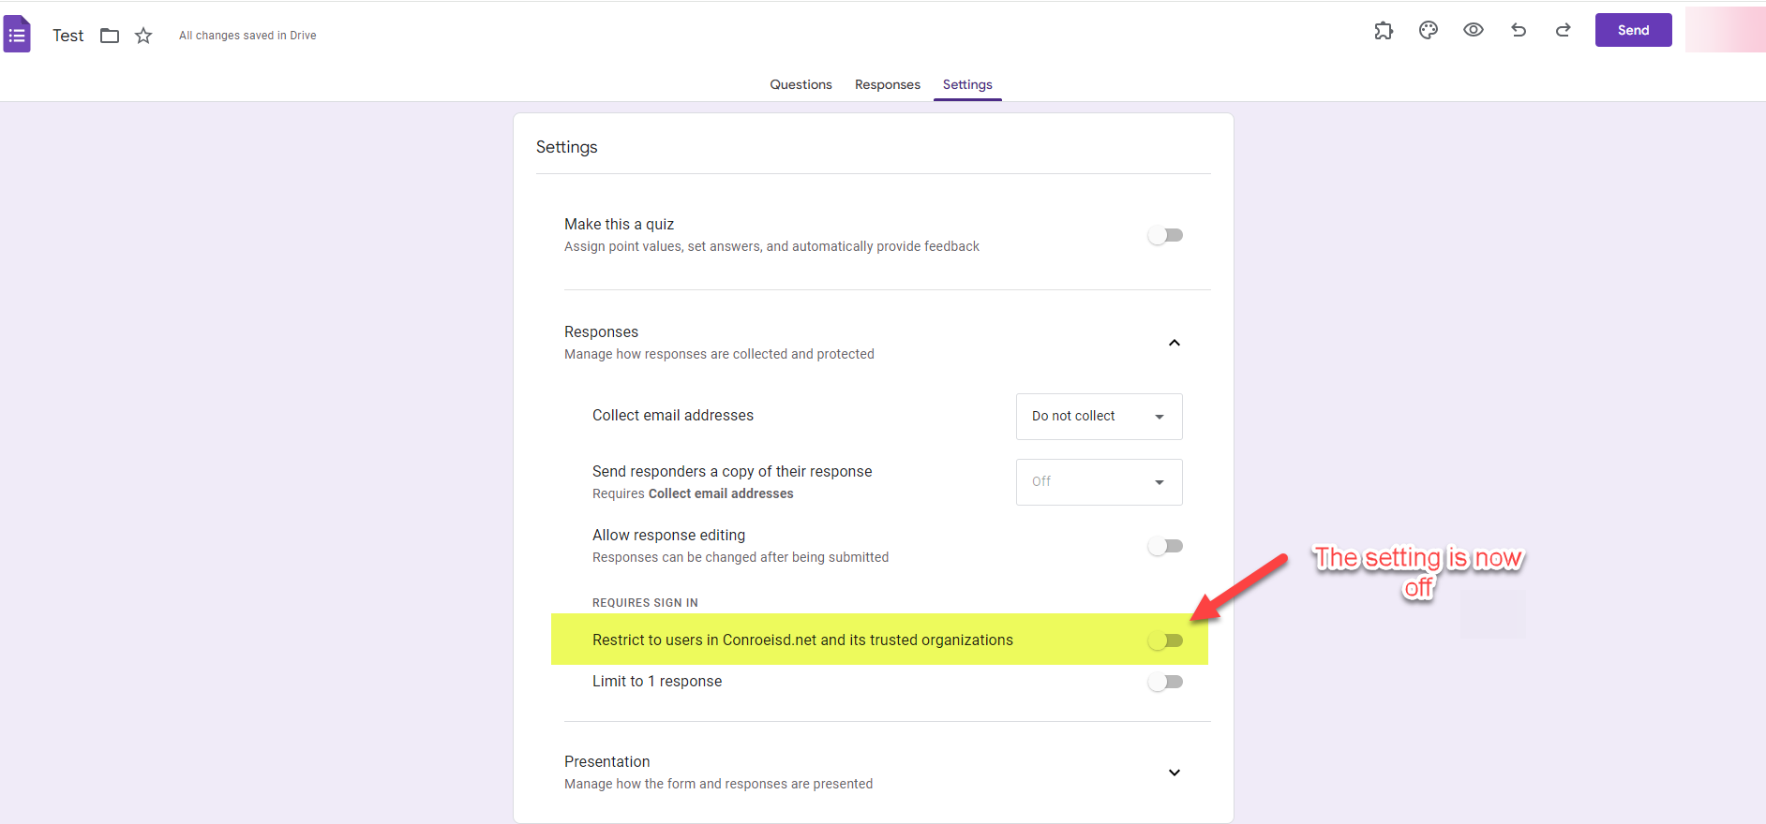Turn on Limit to 1 response
This screenshot has width=1766, height=824.
pos(1165,682)
